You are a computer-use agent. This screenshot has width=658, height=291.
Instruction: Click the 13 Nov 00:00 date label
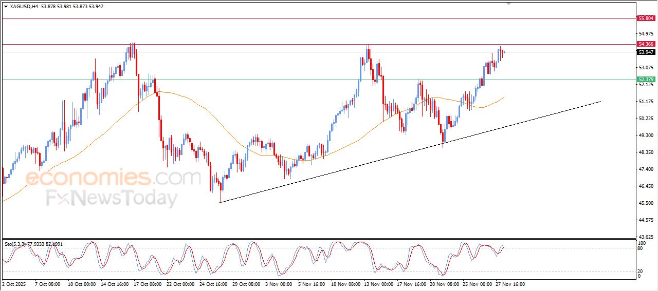click(x=378, y=284)
